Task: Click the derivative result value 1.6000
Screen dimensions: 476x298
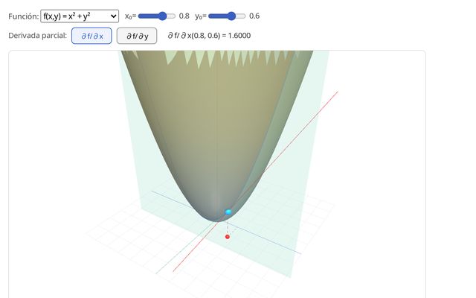Action: [256, 36]
